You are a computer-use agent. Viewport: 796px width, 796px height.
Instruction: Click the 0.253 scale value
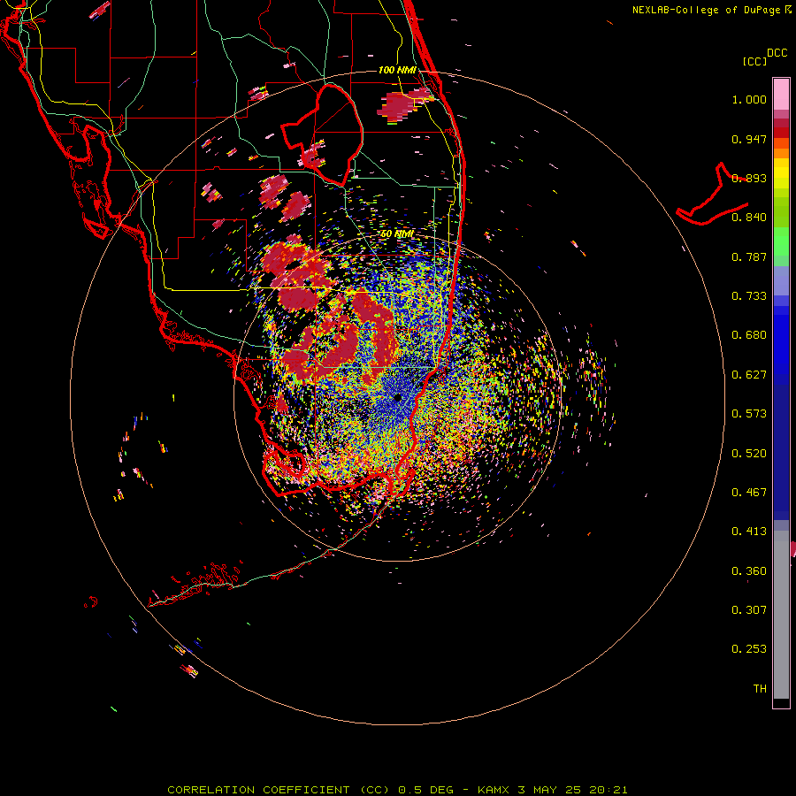tap(749, 649)
